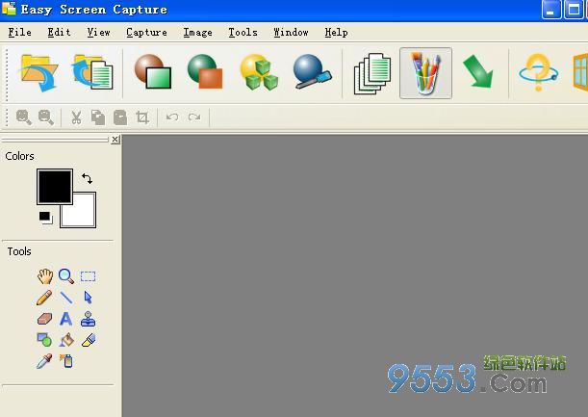Select the Zoom magnifier tool
Image resolution: width=588 pixels, height=417 pixels.
click(x=66, y=276)
